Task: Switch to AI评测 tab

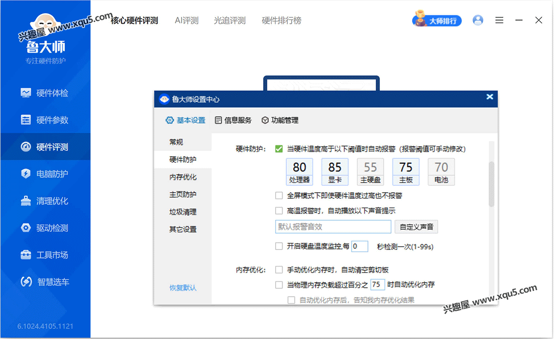Action: (187, 20)
